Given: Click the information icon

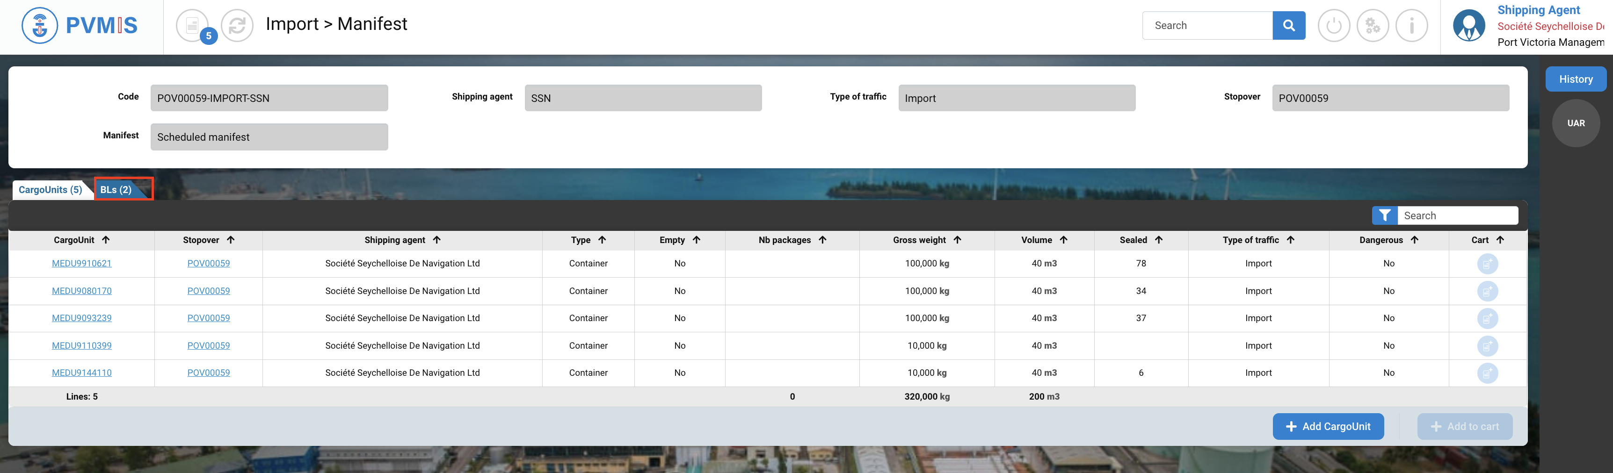Looking at the screenshot, I should click(x=1411, y=26).
